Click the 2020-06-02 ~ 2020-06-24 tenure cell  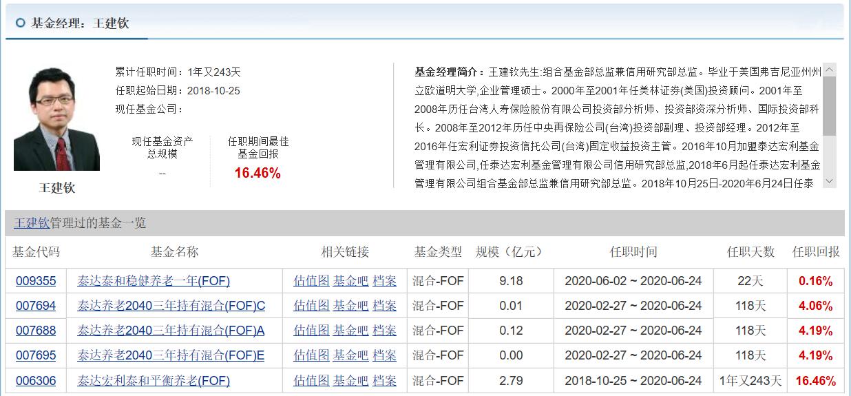click(x=633, y=281)
